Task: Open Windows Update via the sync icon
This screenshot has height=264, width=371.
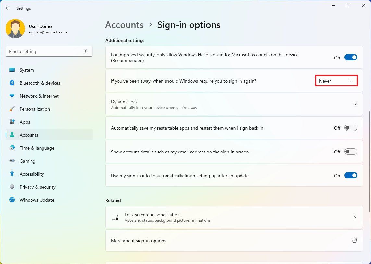Action: click(12, 200)
